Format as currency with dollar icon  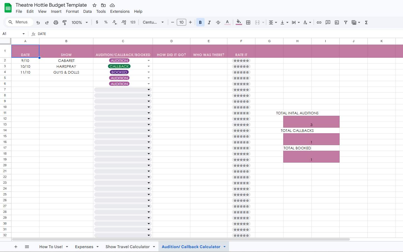(x=97, y=22)
